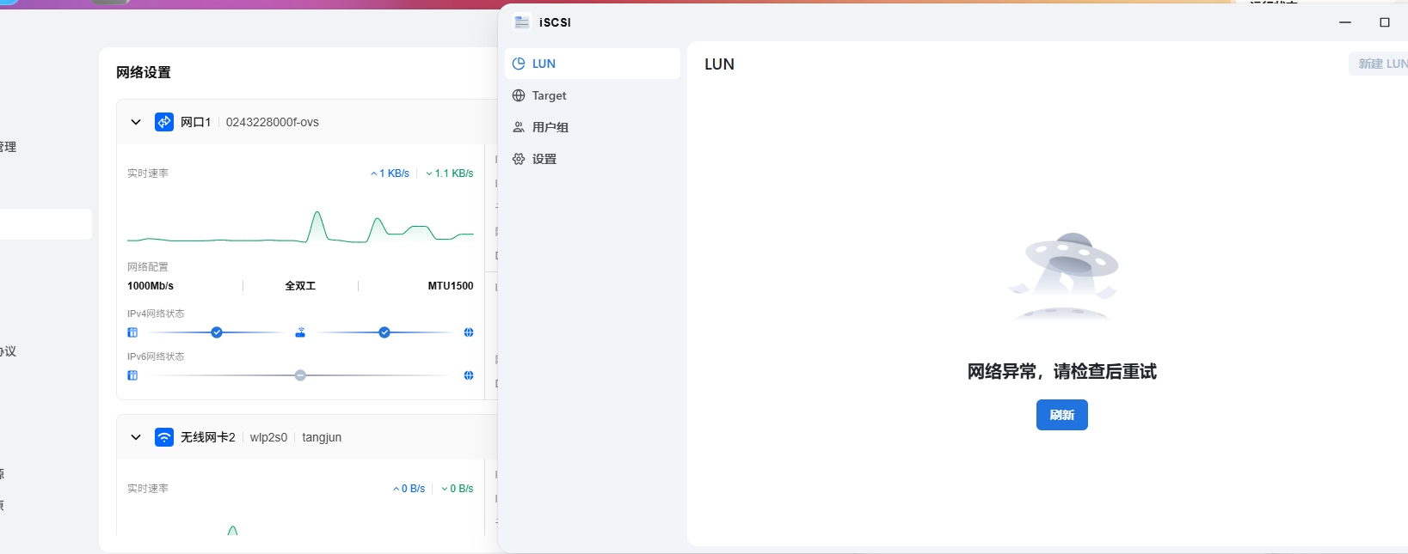The width and height of the screenshot is (1408, 554).
Task: Click the Target globe icon in sidebar
Action: point(519,95)
